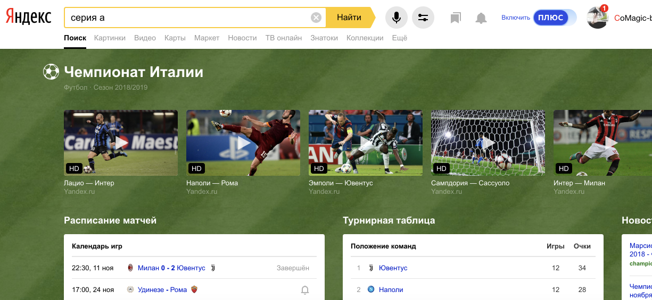Click the Турнирная таблица heading
The height and width of the screenshot is (300, 652).
coord(389,220)
